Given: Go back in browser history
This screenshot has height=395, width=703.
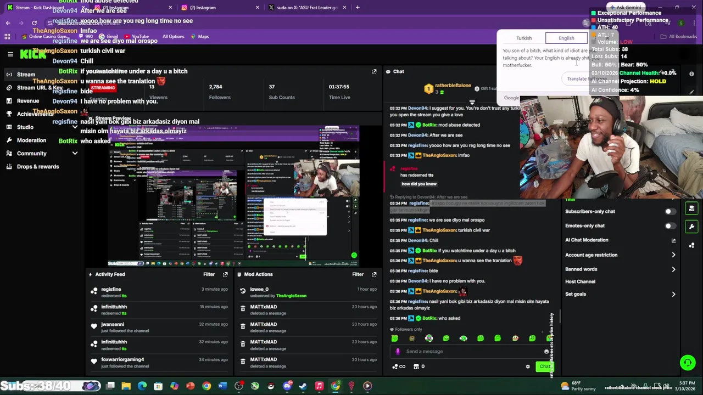Looking at the screenshot, I should pyautogui.click(x=8, y=22).
